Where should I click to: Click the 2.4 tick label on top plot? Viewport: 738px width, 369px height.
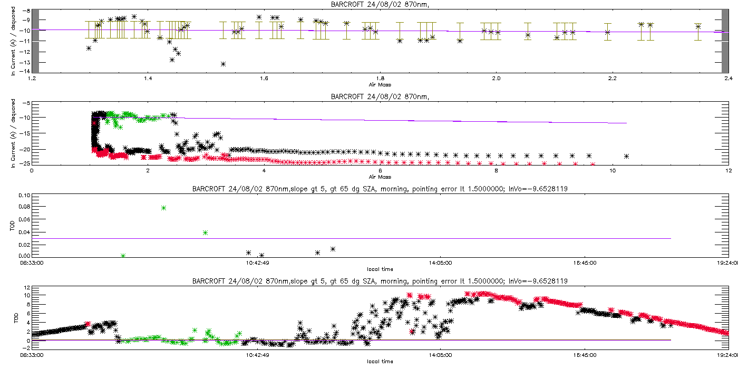coord(727,79)
